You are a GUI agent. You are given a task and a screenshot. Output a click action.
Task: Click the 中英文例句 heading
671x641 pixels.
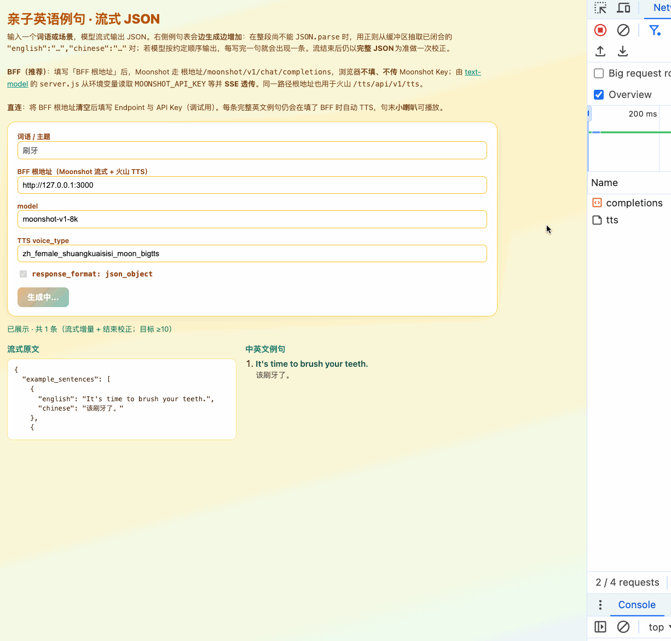coord(265,349)
